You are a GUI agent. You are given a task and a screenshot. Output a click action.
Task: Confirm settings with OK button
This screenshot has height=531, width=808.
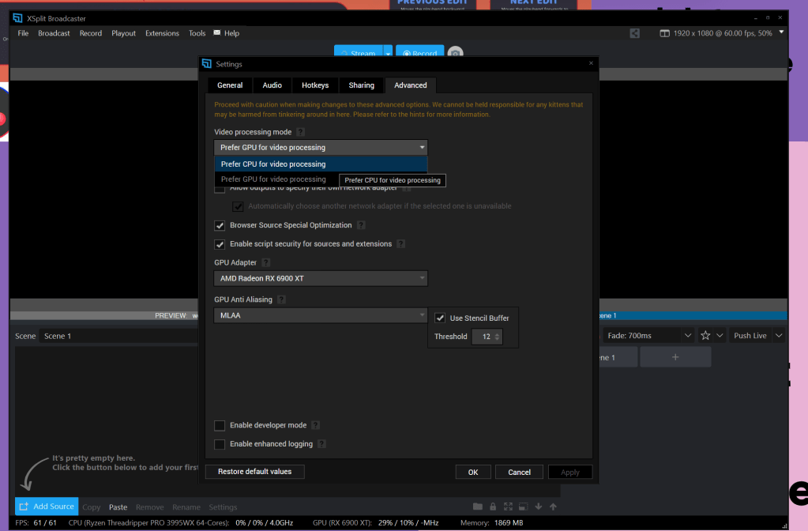(473, 472)
